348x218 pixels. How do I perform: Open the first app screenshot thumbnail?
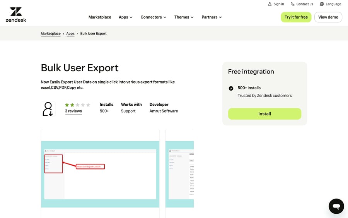(100, 174)
